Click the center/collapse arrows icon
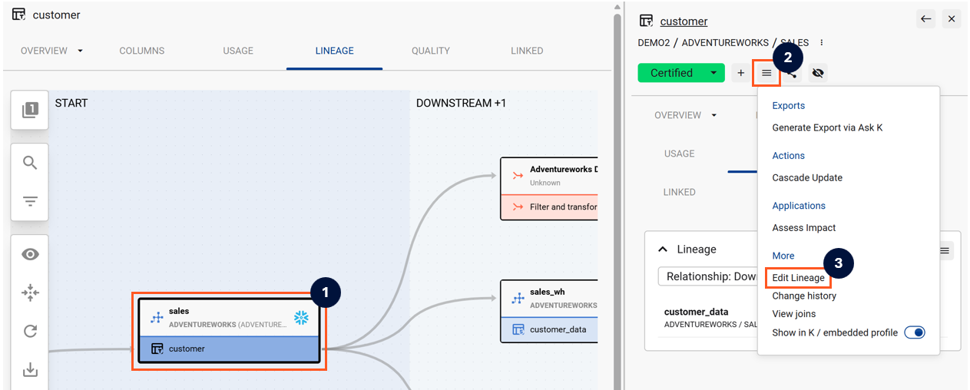 tap(30, 292)
